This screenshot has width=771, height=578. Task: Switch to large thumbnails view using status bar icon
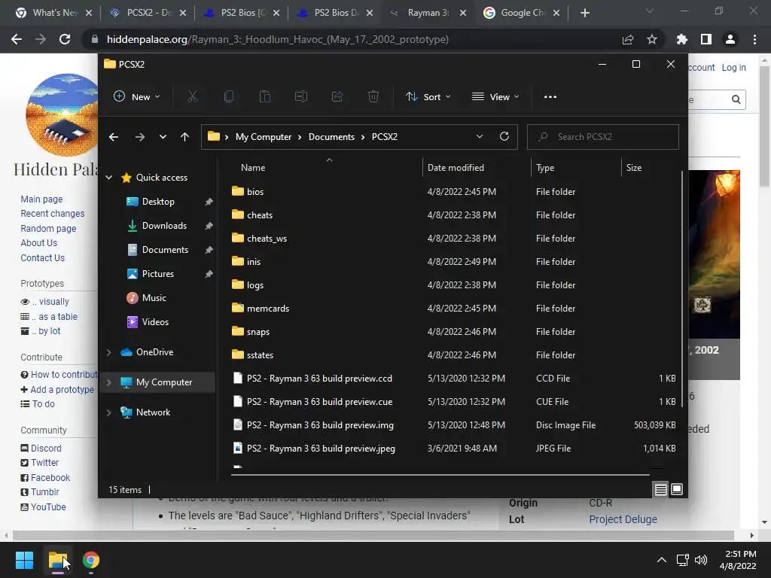coord(677,489)
